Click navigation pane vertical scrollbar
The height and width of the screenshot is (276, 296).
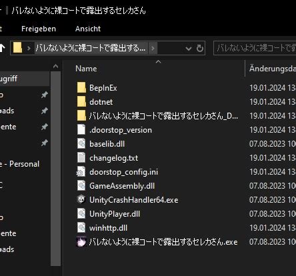(x=55, y=168)
